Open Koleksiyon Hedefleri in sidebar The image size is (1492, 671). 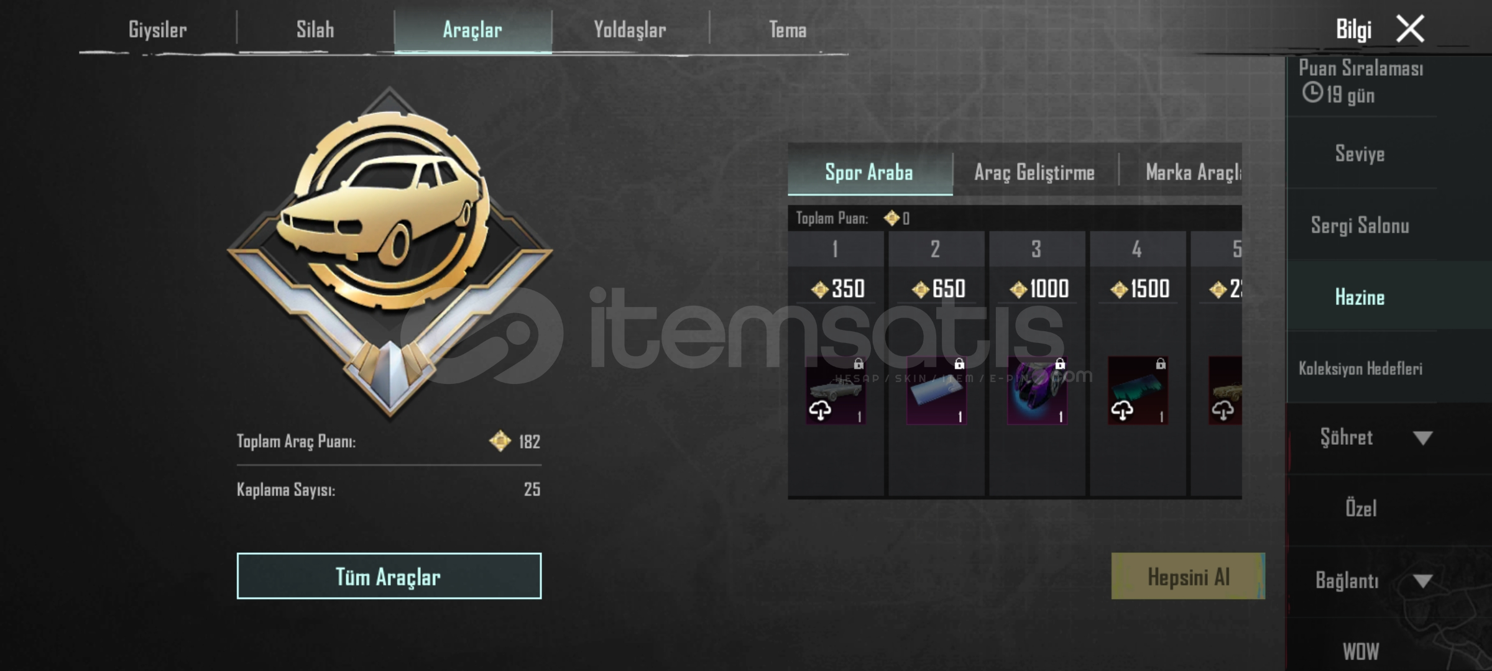pos(1360,368)
